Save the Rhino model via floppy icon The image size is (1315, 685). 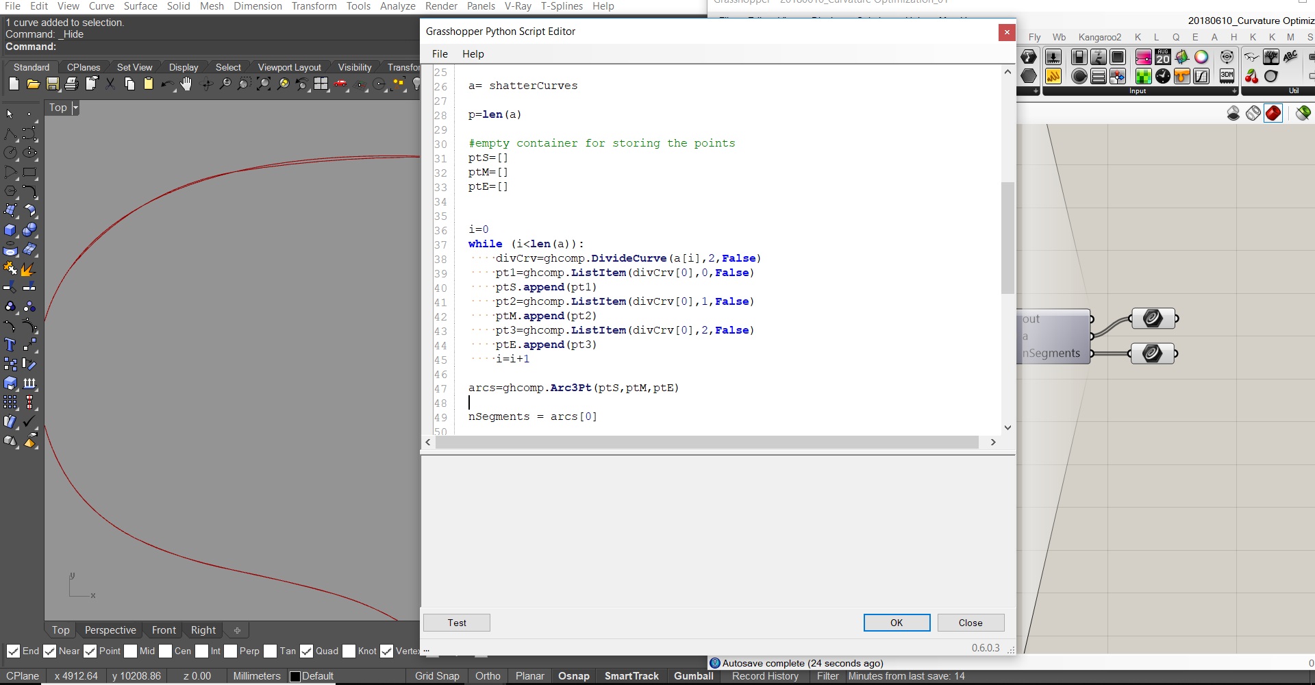(x=53, y=84)
